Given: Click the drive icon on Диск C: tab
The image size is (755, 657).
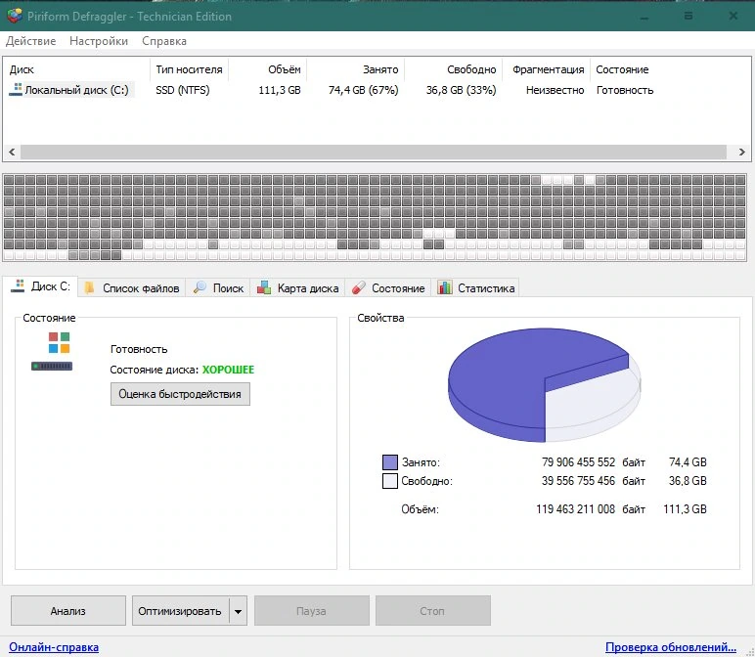Looking at the screenshot, I should point(19,285).
